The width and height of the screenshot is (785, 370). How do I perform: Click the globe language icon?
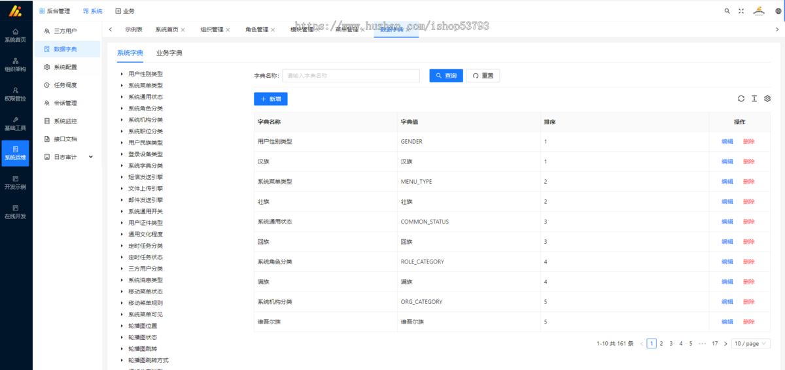[x=778, y=11]
